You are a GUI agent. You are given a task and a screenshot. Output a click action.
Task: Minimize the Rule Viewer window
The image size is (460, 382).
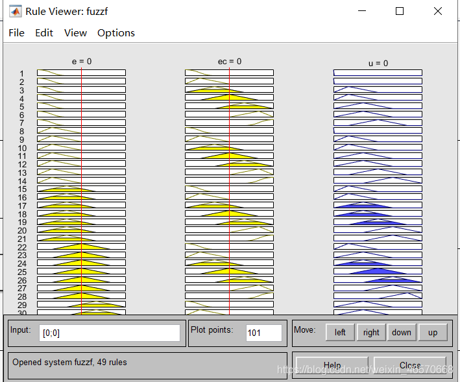point(362,11)
